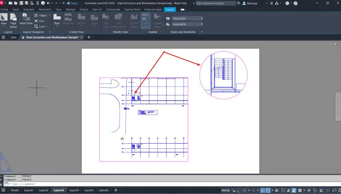
Task: Expand the Styles and Standards panel launcher
Action: pyautogui.click(x=202, y=32)
